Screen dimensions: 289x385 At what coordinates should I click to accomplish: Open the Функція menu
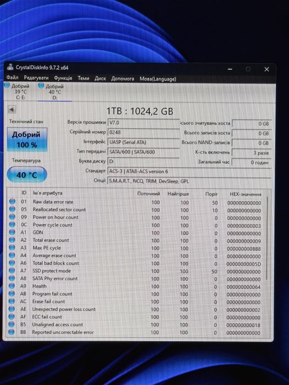click(63, 78)
